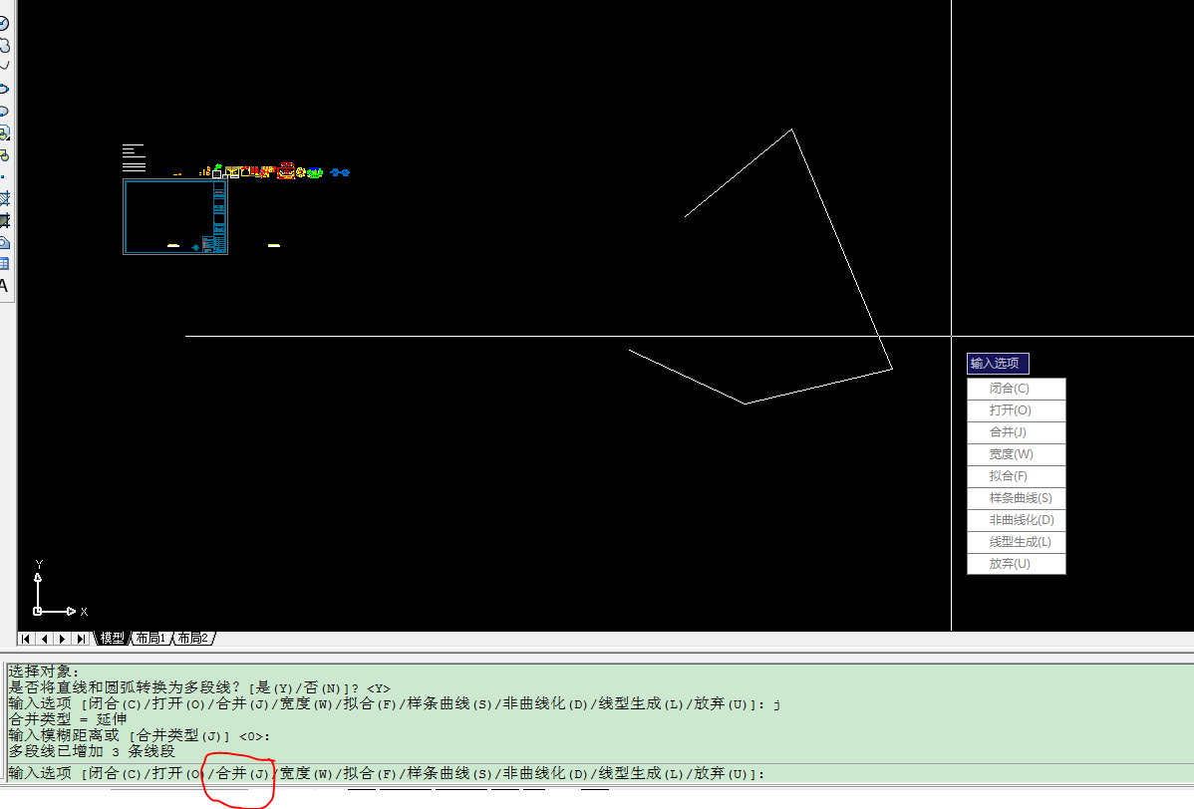
Task: Click the cyan title block drawing frame
Action: pyautogui.click(x=175, y=217)
